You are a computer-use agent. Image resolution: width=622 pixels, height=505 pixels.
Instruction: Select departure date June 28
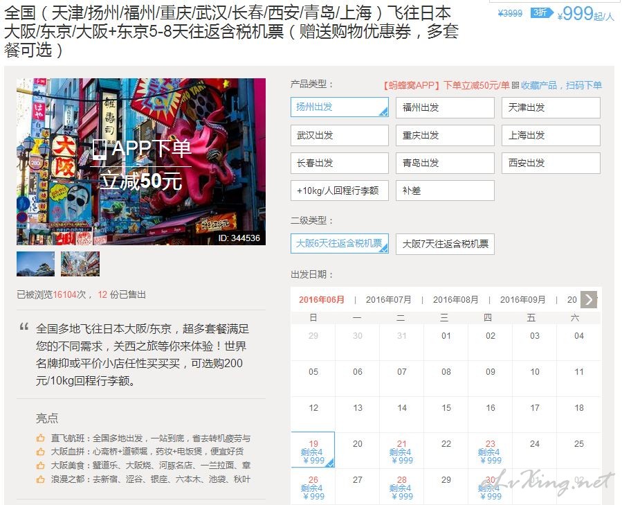(x=401, y=487)
